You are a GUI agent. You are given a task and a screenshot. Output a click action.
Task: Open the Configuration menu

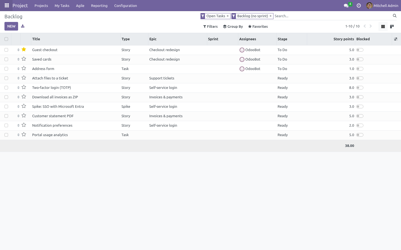126,6
